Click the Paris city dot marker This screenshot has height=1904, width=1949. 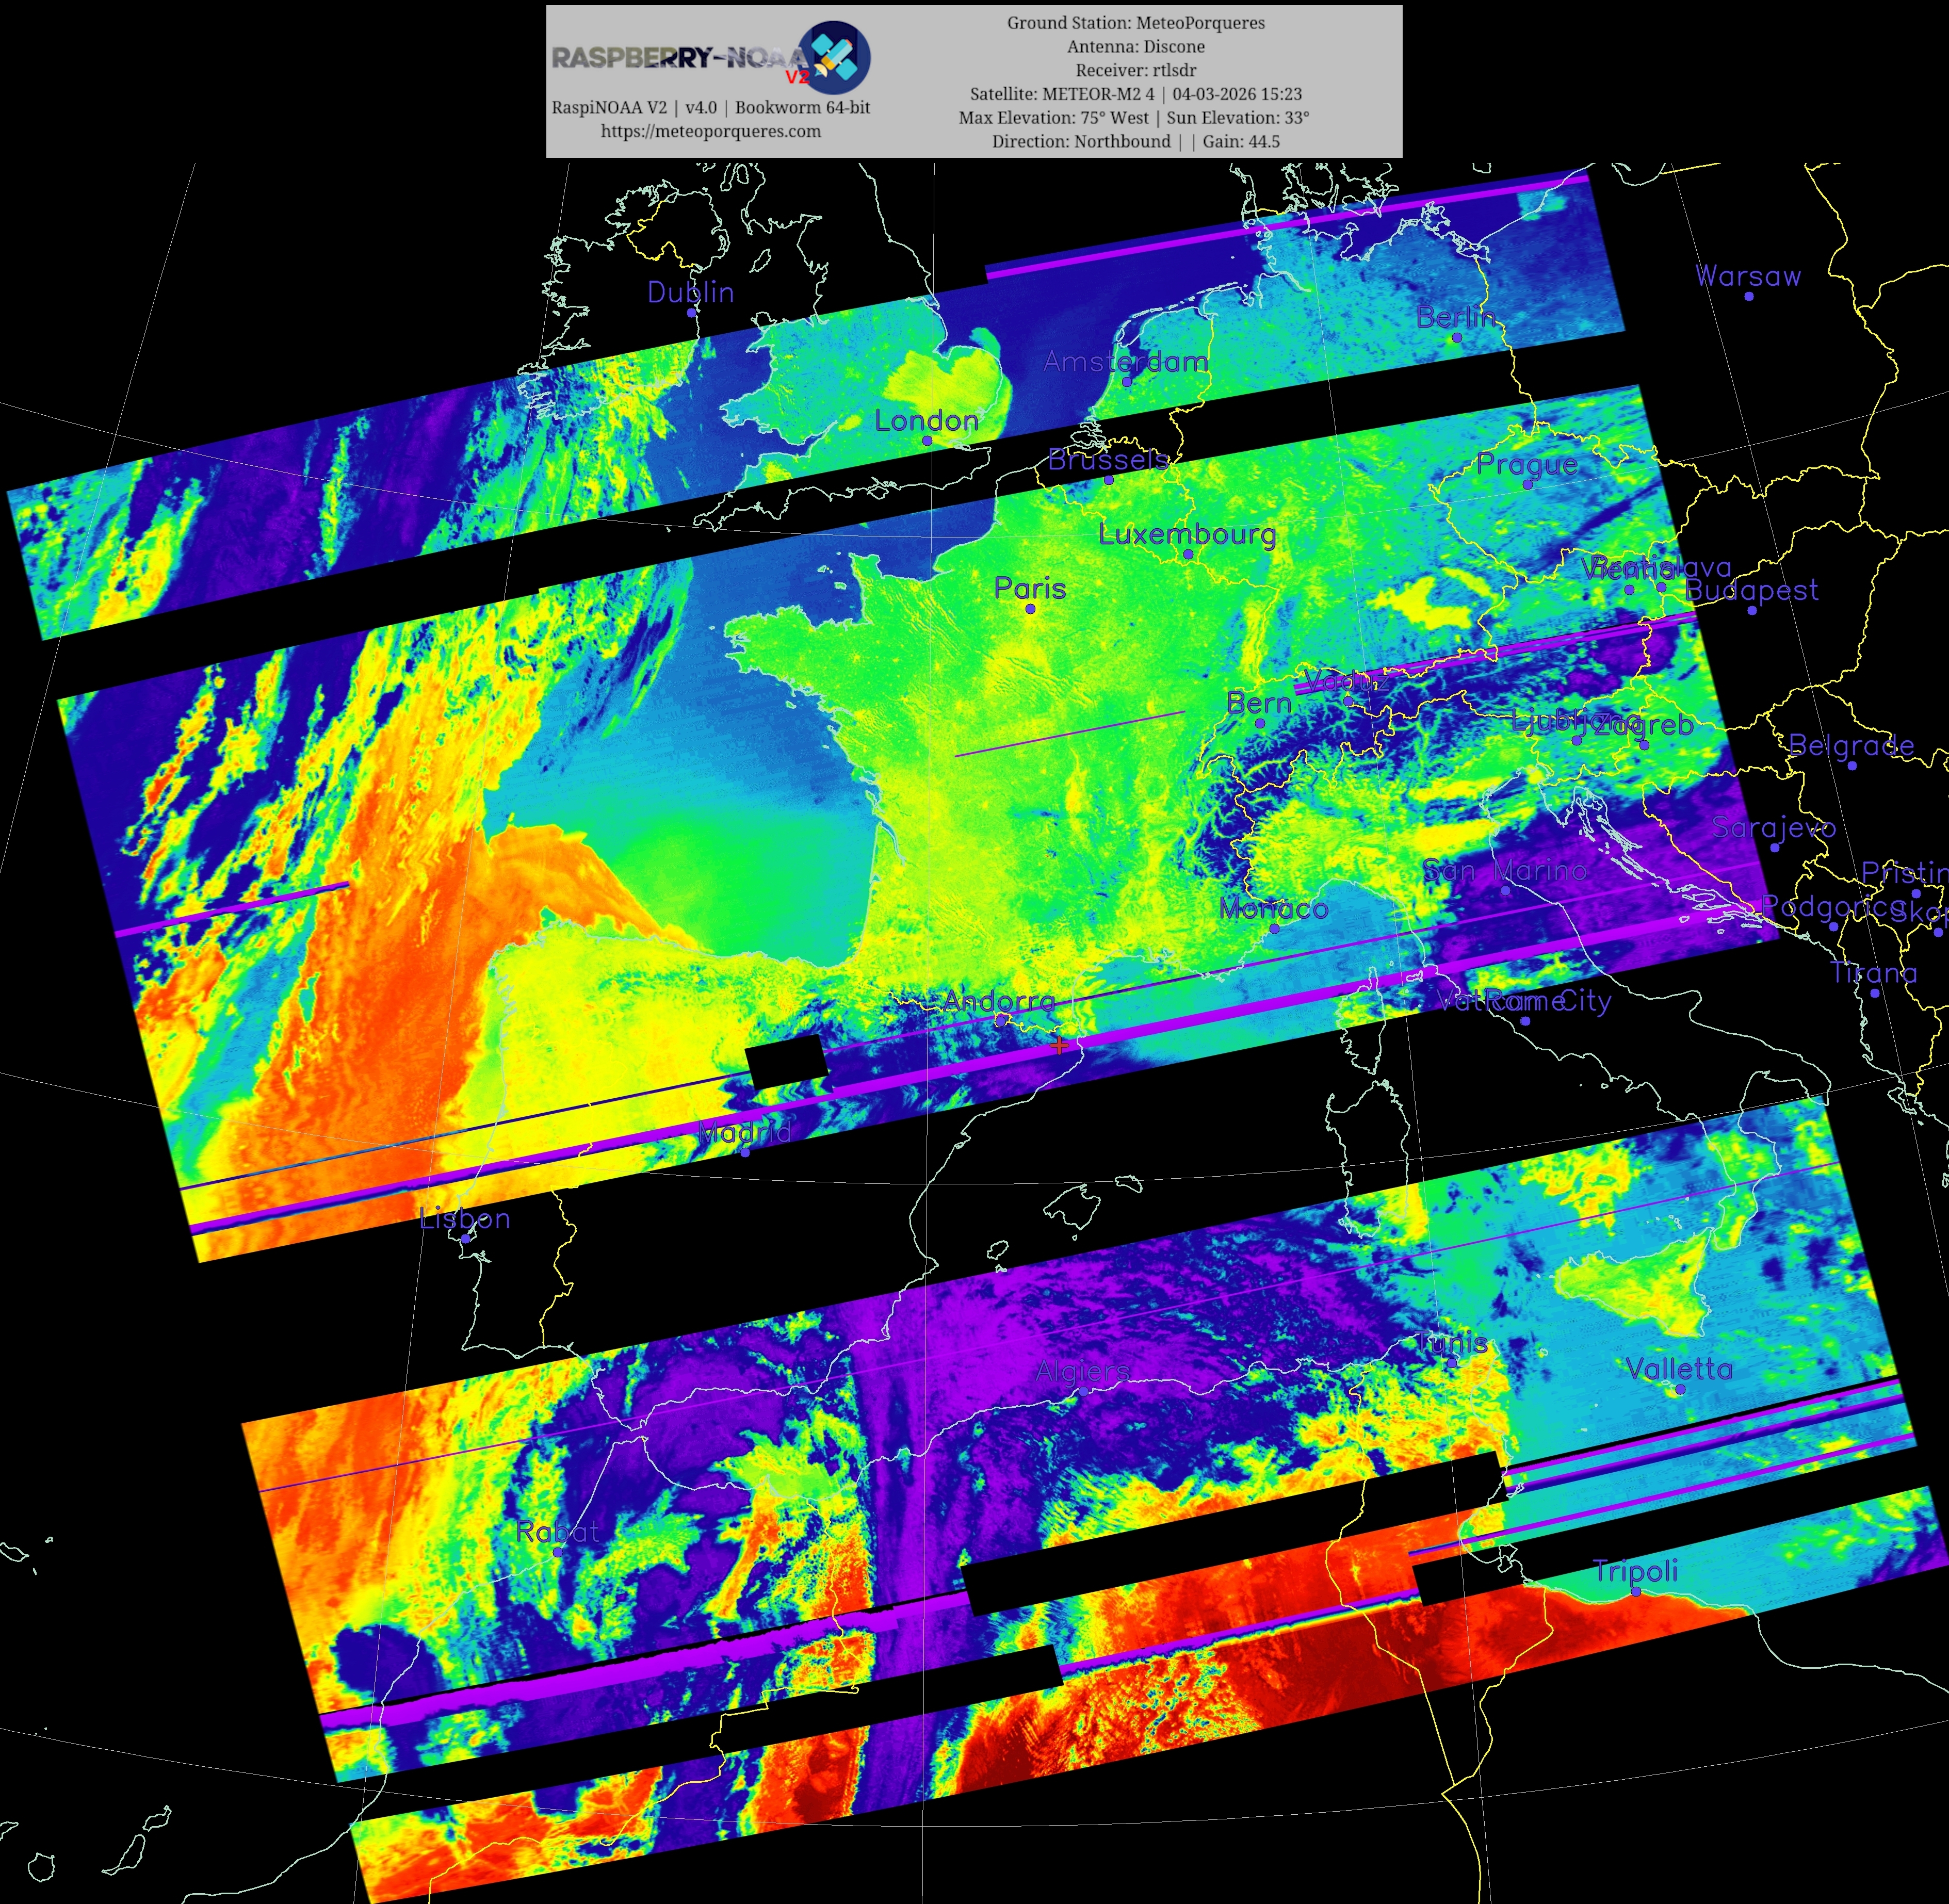(1030, 609)
